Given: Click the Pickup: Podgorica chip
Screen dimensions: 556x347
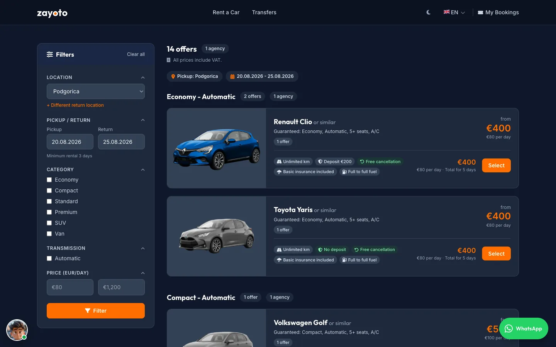Looking at the screenshot, I should (195, 76).
